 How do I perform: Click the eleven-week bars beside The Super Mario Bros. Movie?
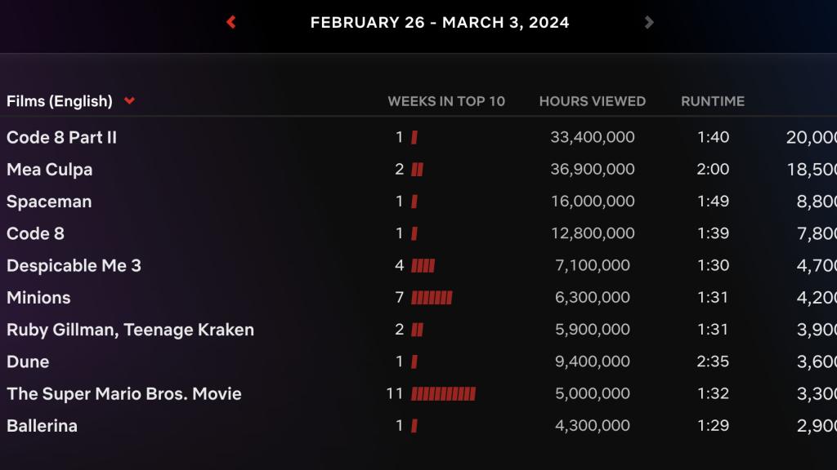441,393
